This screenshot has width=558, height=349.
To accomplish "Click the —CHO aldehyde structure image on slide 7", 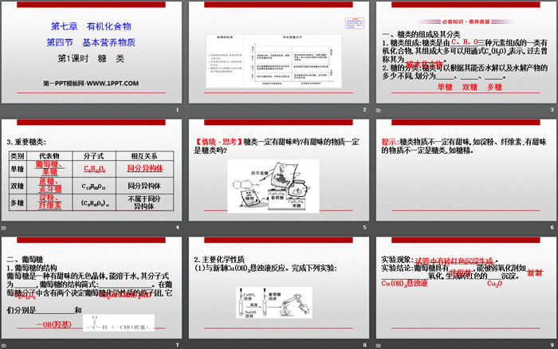I will [119, 323].
